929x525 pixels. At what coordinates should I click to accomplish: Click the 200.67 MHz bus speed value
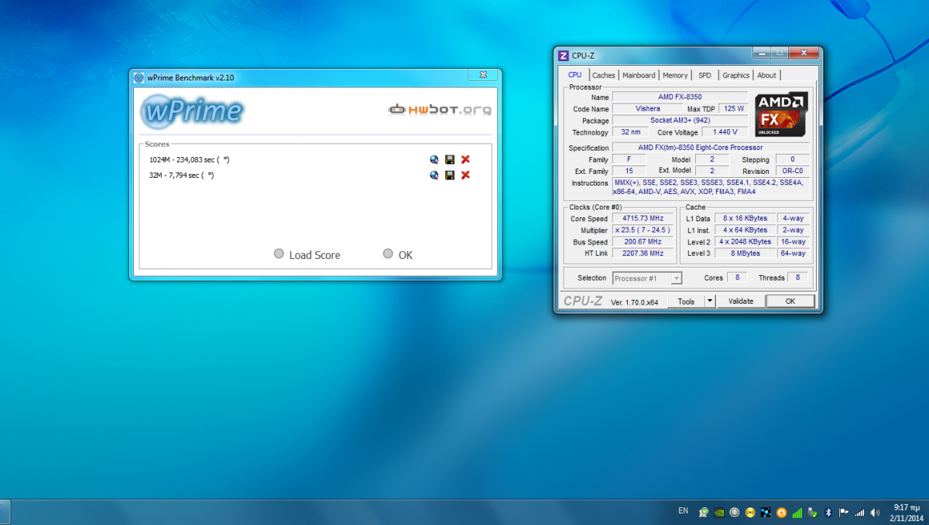(643, 242)
